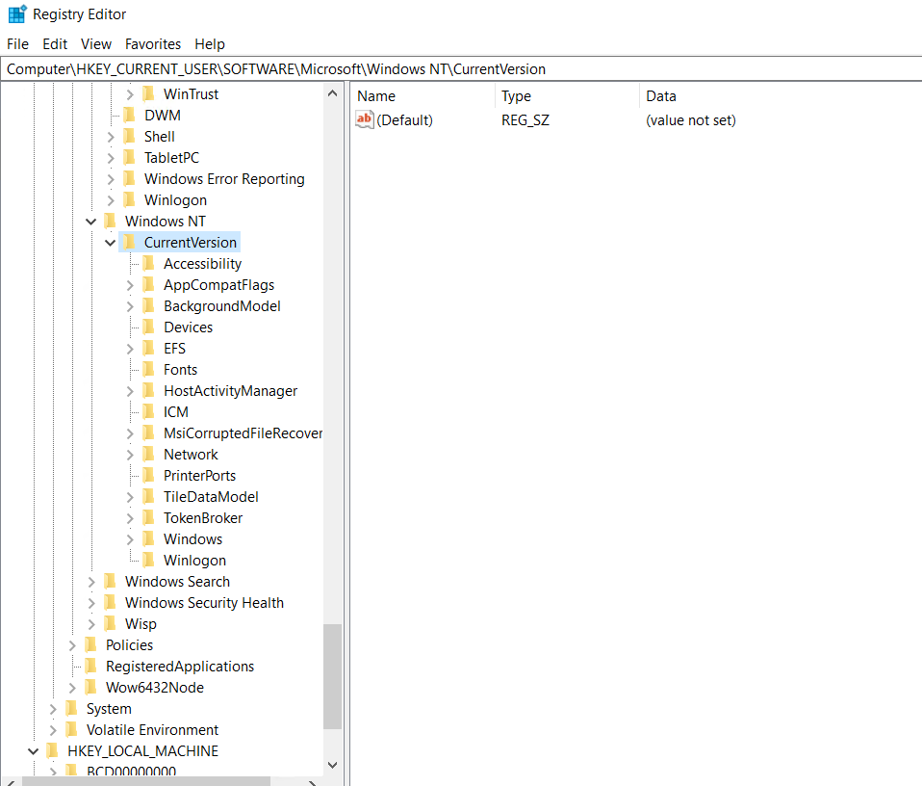Screen dimensions: 922x786
Task: Select the (Default) value name
Action: point(404,120)
